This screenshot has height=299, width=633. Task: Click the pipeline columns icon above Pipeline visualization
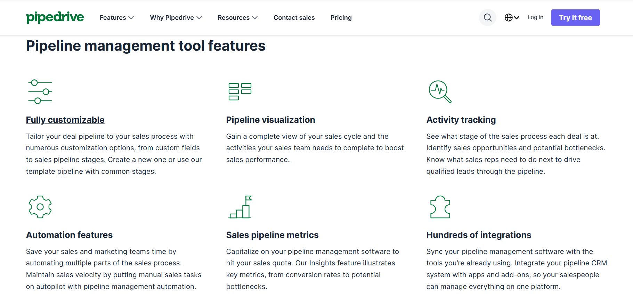[x=240, y=92]
